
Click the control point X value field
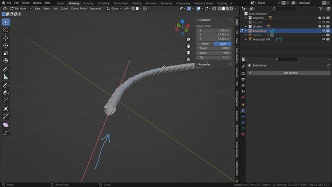(214, 31)
